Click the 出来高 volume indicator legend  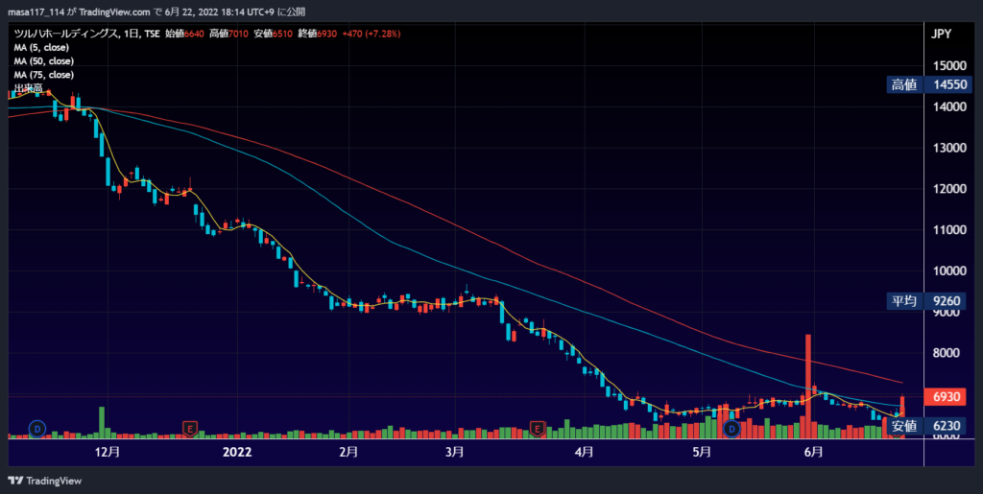click(28, 89)
